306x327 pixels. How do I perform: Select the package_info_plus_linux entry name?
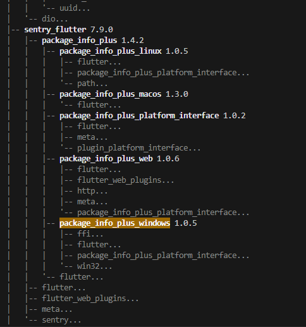(x=111, y=51)
